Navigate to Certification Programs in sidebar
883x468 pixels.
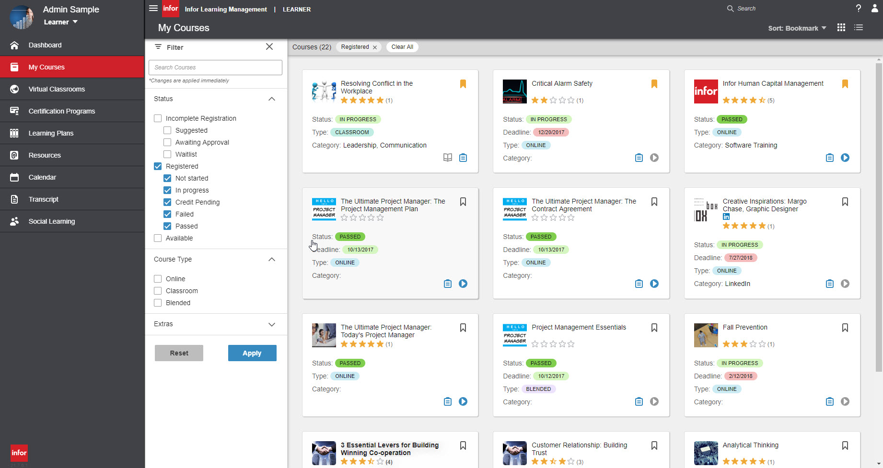(x=61, y=111)
